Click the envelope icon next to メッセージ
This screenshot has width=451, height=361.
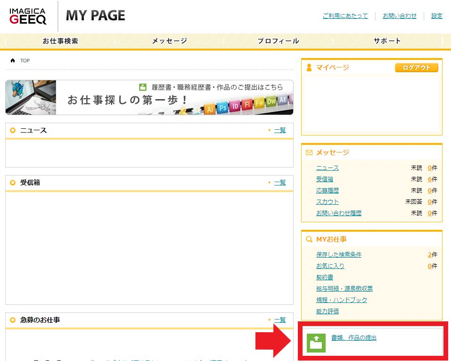point(309,152)
